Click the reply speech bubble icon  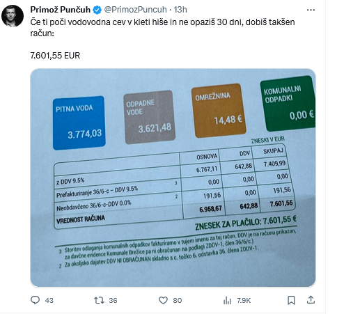35,300
